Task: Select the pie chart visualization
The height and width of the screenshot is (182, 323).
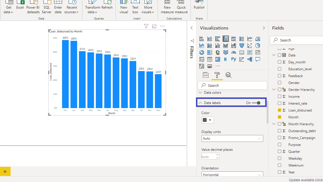Action: [x=258, y=46]
